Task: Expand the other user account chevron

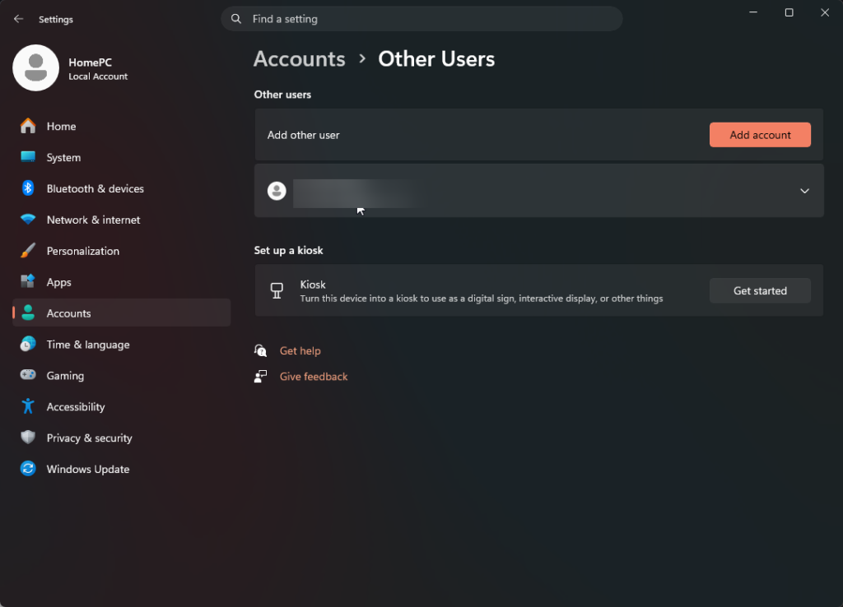Action: (804, 191)
